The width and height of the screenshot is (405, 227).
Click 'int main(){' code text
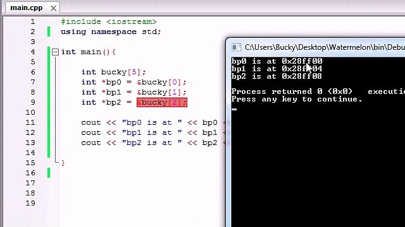[x=88, y=52]
